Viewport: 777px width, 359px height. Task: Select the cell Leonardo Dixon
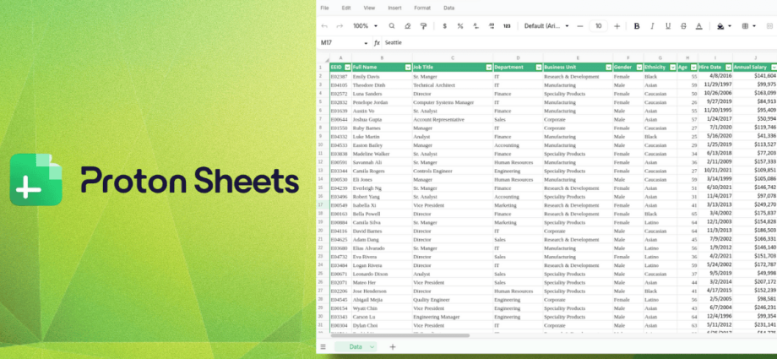point(382,275)
